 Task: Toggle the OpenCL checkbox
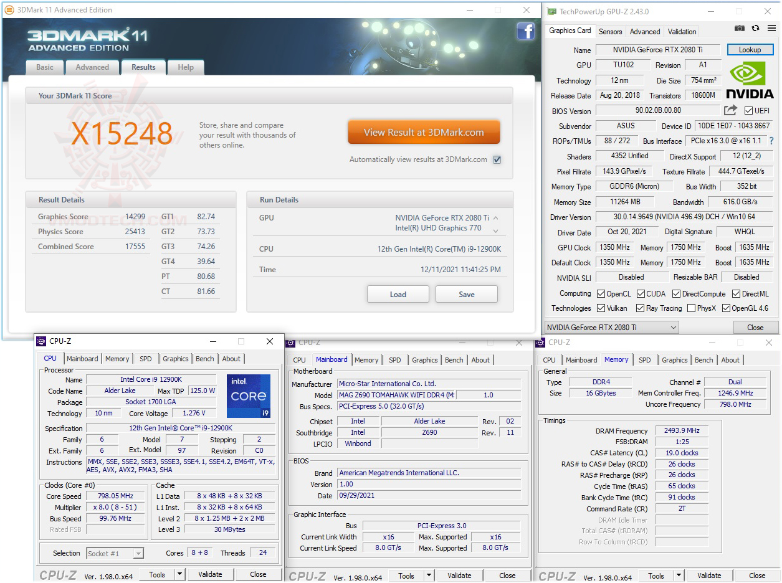[x=601, y=294]
